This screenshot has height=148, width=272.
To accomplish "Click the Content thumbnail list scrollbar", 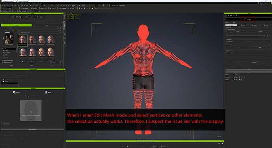I will (61, 37).
